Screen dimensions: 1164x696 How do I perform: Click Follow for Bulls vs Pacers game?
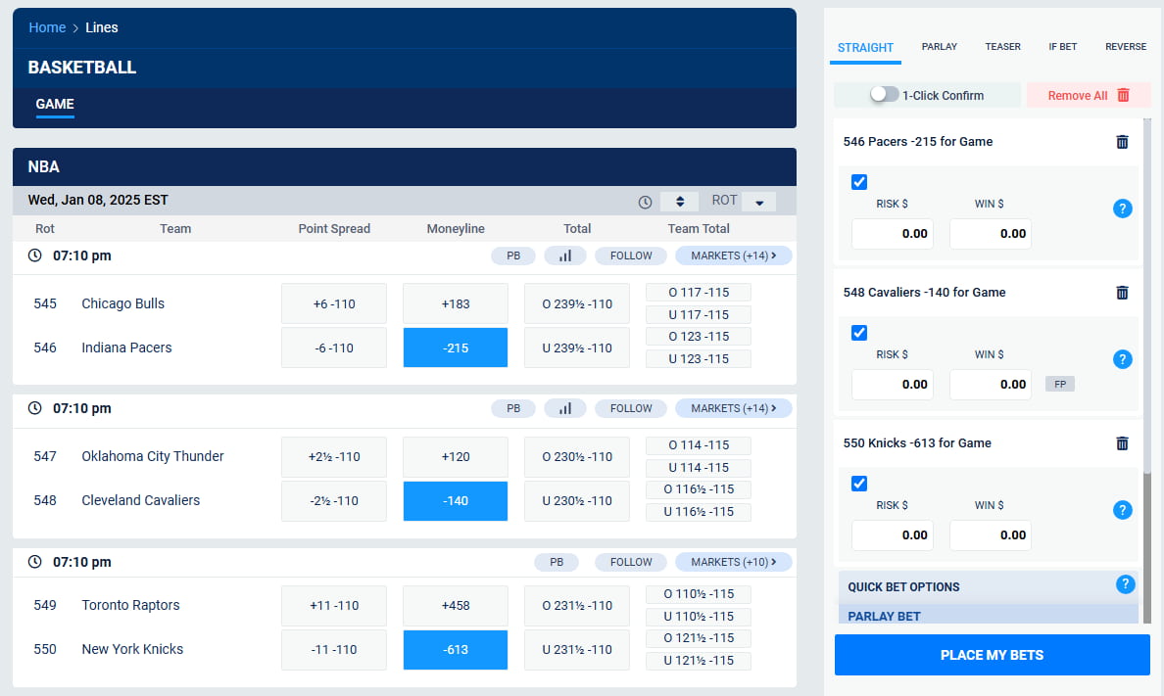point(631,256)
